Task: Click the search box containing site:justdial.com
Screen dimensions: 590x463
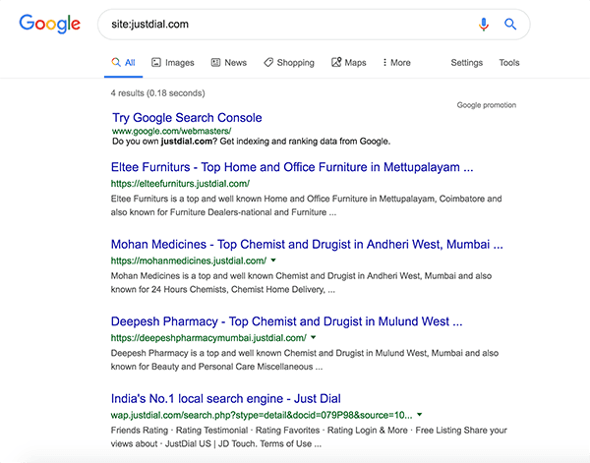Action: point(286,25)
